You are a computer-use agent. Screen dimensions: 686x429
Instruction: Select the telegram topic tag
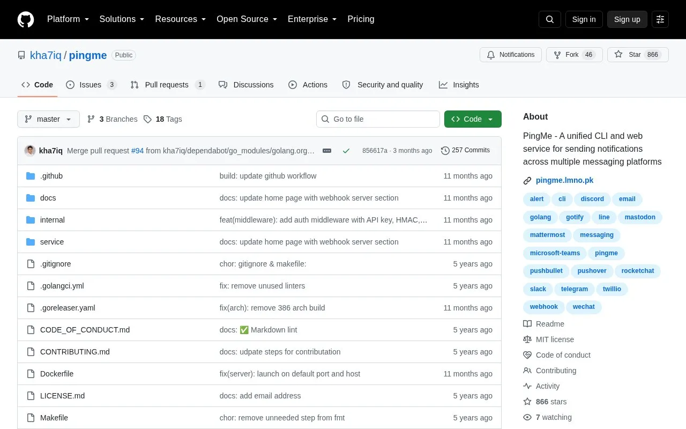575,289
